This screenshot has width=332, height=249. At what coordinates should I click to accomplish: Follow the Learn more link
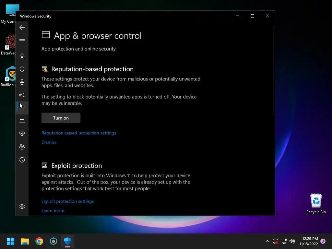(x=53, y=211)
